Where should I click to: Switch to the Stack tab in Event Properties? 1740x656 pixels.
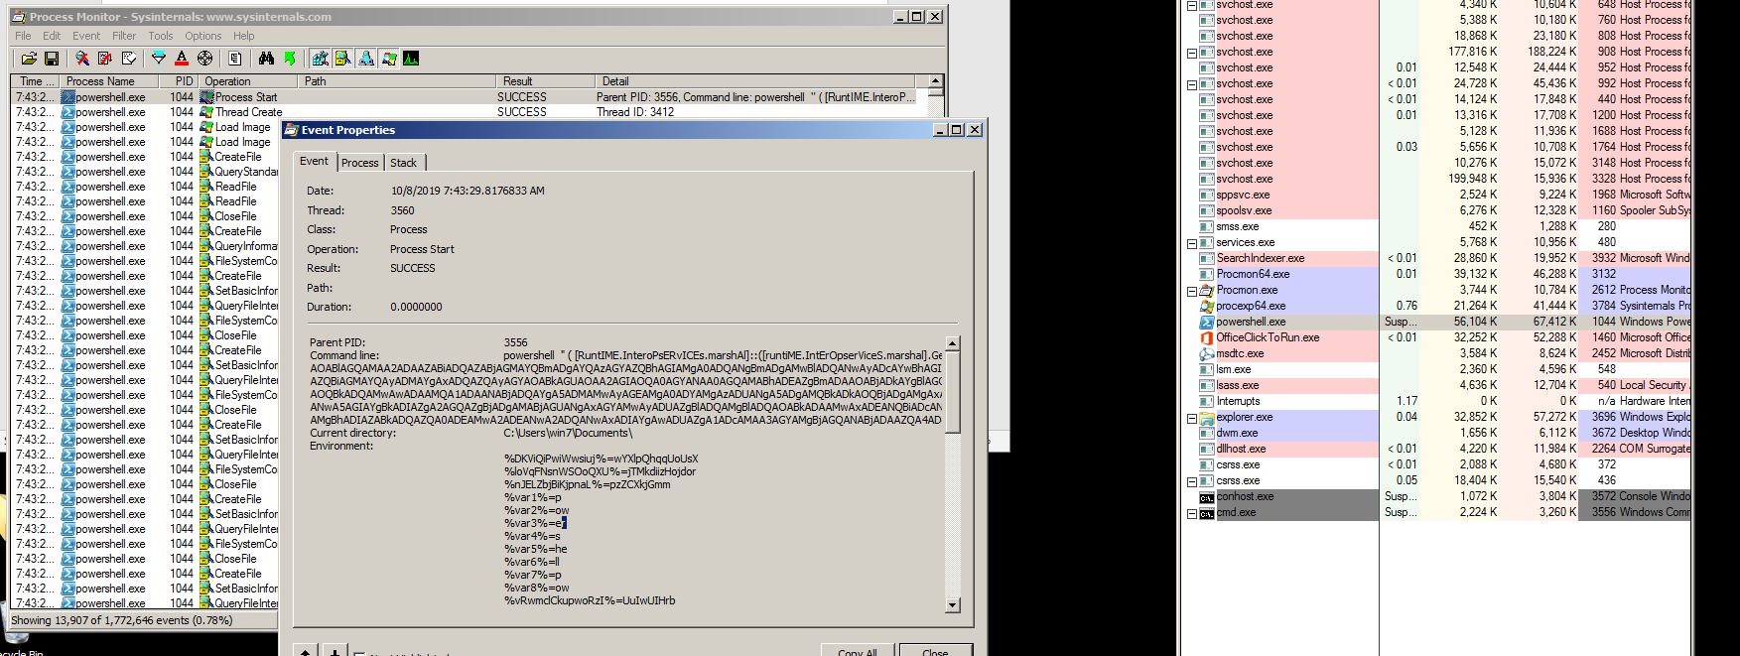[404, 163]
